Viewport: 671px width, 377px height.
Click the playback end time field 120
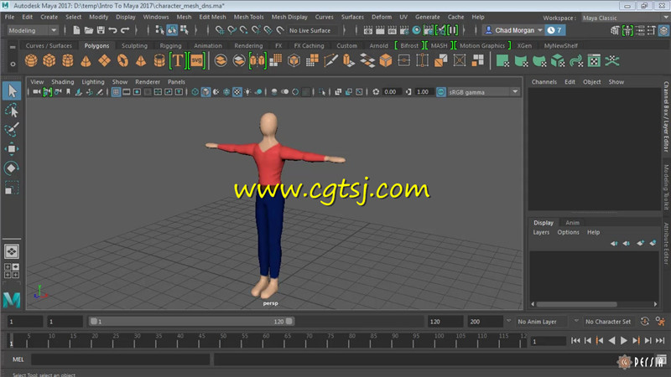445,322
